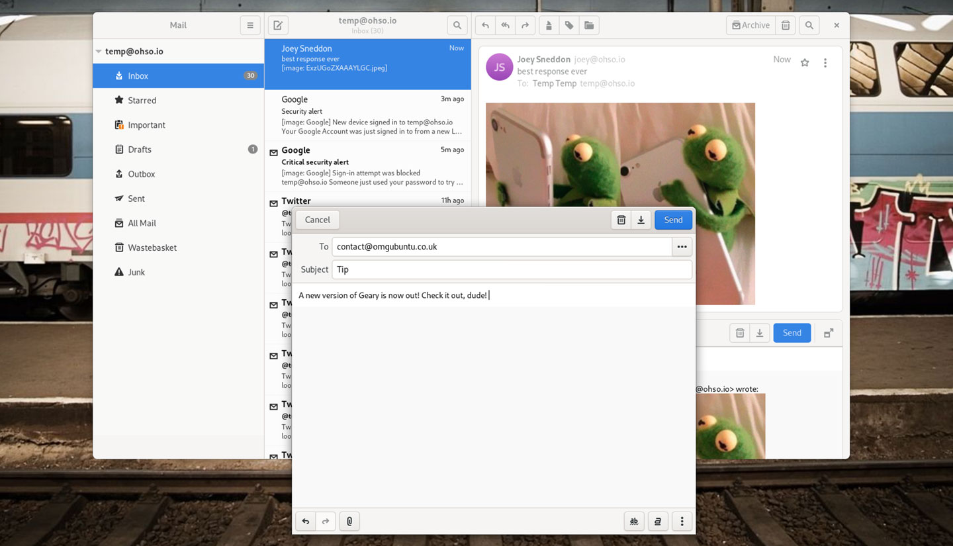Click in the composer message body
Image resolution: width=953 pixels, height=546 pixels.
[x=494, y=397]
